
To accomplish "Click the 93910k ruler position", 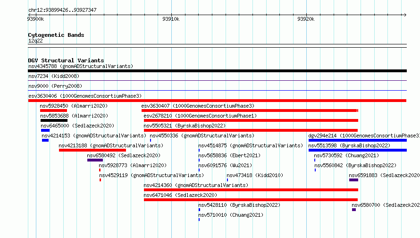I will (171, 19).
